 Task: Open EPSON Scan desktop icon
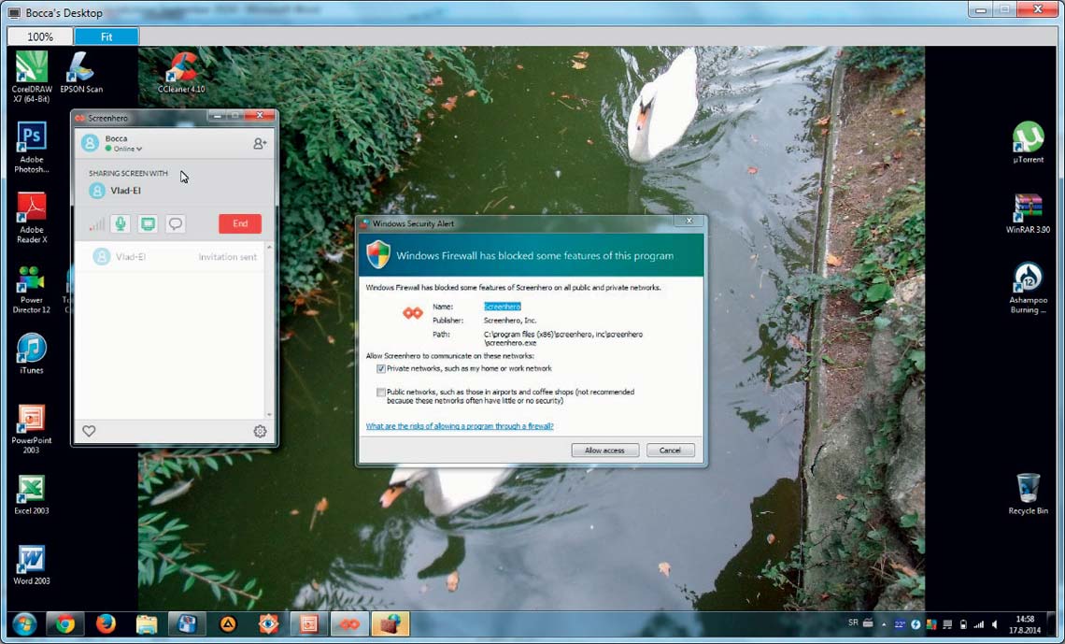(x=81, y=73)
